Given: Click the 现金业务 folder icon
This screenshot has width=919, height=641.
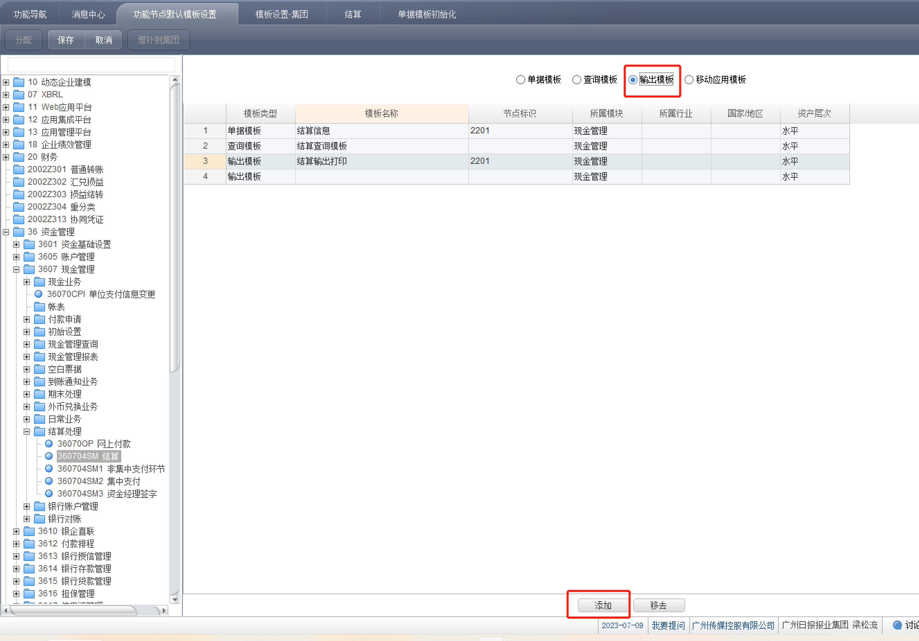Looking at the screenshot, I should [x=39, y=282].
